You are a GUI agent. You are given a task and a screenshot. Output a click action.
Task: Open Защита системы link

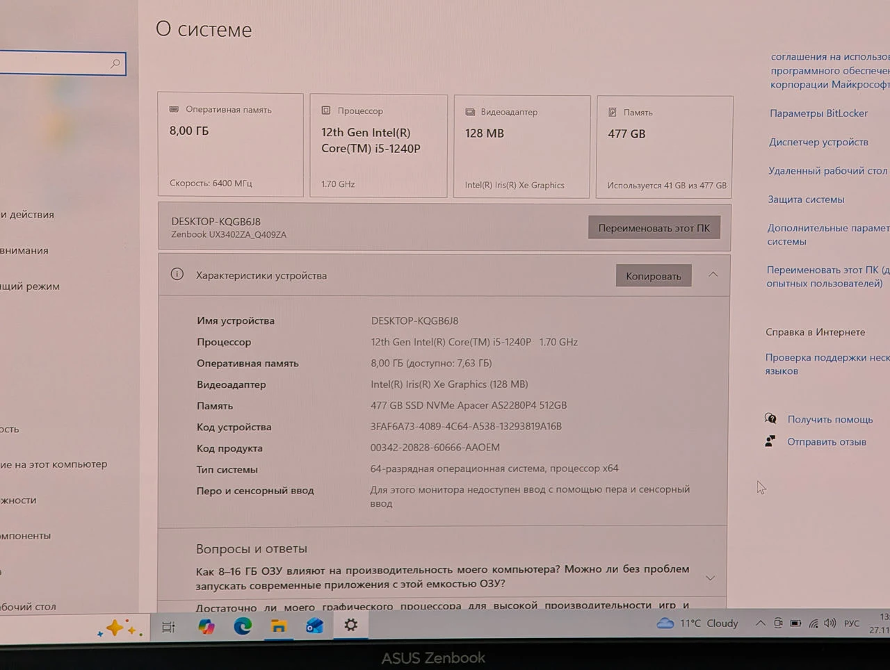806,199
